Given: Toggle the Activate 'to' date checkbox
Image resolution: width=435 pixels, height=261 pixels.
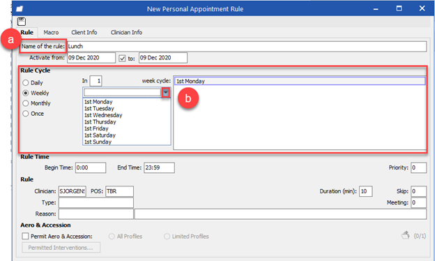Looking at the screenshot, I should 122,59.
